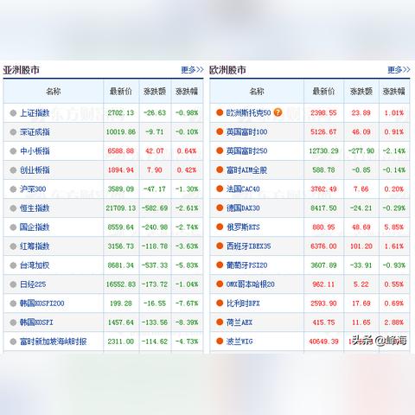This screenshot has width=415, height=415.
Task: Click 涨跌幅 header in 亚洲股市 table
Action: (x=187, y=92)
